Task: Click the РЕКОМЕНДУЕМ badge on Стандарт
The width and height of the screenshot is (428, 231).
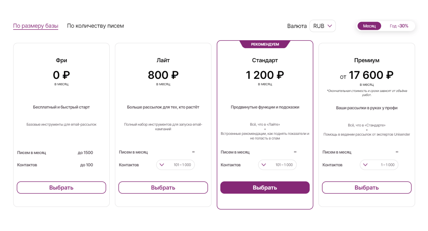Action: [x=265, y=44]
